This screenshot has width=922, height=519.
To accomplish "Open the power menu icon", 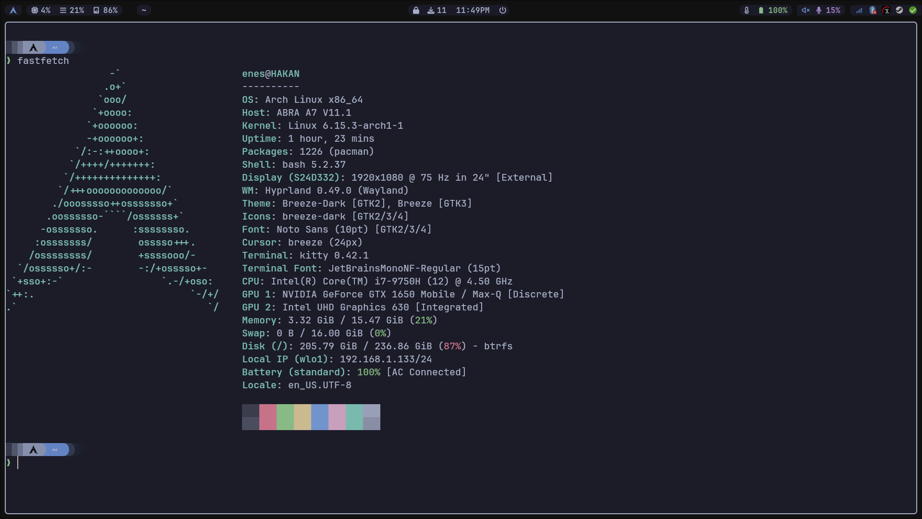I will pyautogui.click(x=503, y=10).
